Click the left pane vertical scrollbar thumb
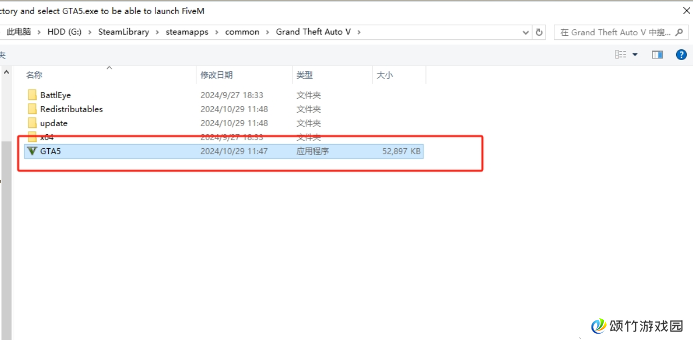Viewport: 693px width, 340px height. click(6, 240)
